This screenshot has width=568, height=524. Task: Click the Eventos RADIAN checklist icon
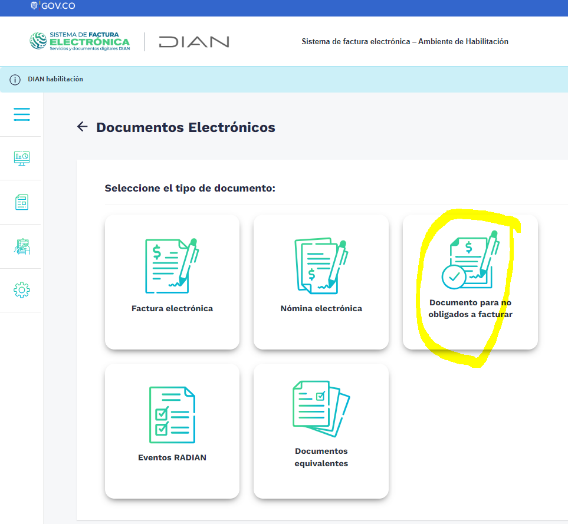point(172,415)
